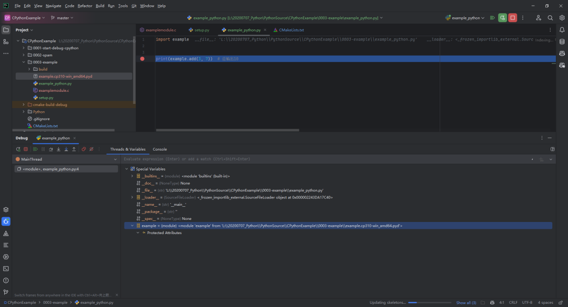Collapse the 0003-example folder
Image resolution: width=568 pixels, height=307 pixels.
point(24,62)
